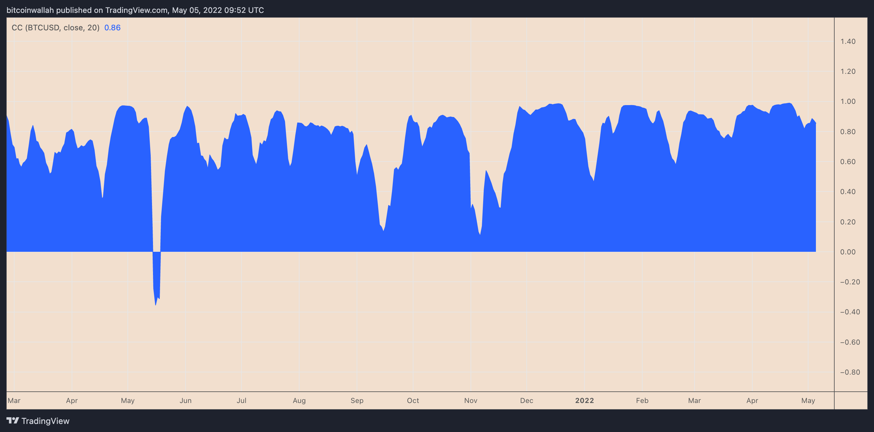This screenshot has height=432, width=874.
Task: Click the Jun label on time axis
Action: (185, 400)
